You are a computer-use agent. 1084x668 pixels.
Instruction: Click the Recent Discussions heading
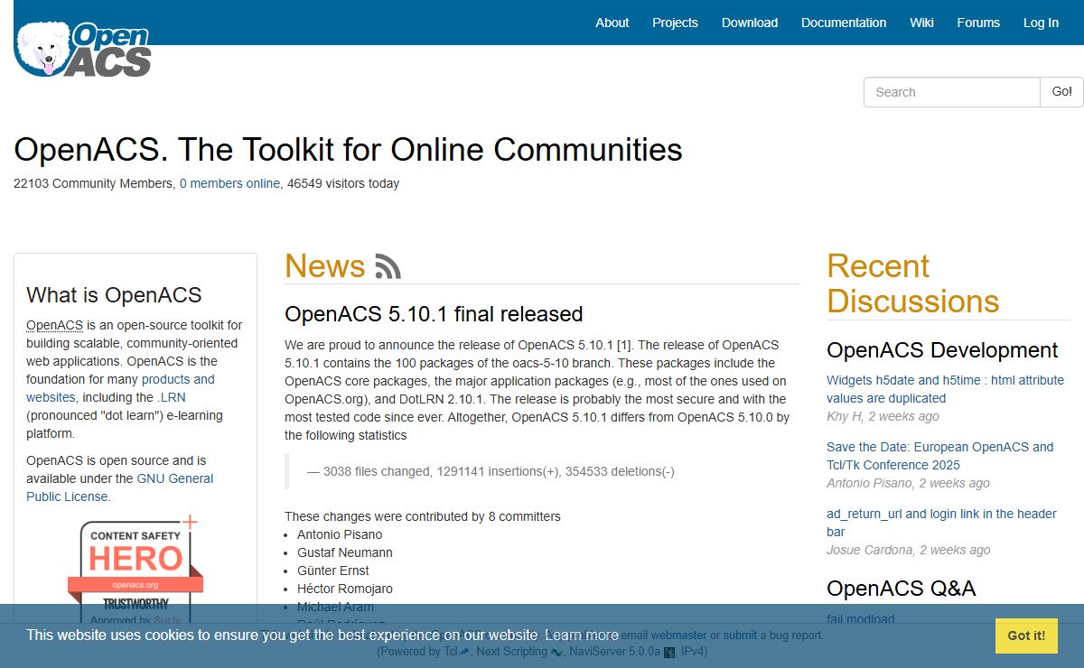pos(912,283)
